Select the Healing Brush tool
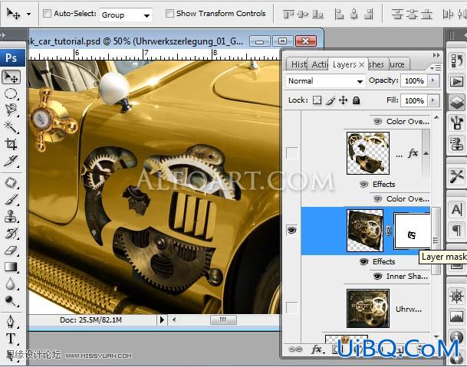 click(x=11, y=182)
